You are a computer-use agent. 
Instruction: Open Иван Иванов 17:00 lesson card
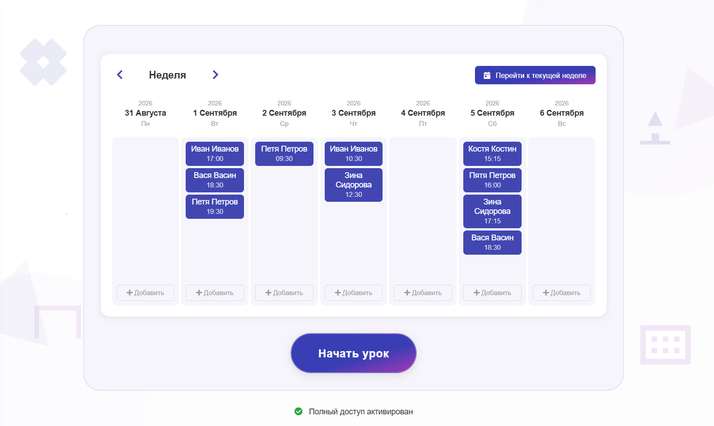pos(215,154)
